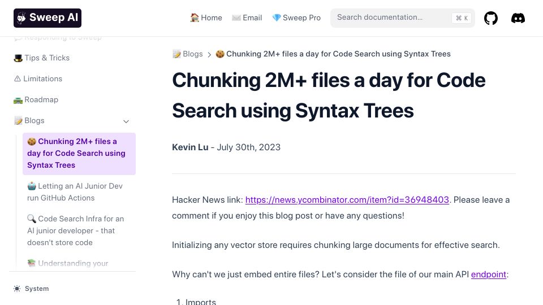The width and height of the screenshot is (543, 305).
Task: Click the Sweep AI logo
Action: coord(48,18)
